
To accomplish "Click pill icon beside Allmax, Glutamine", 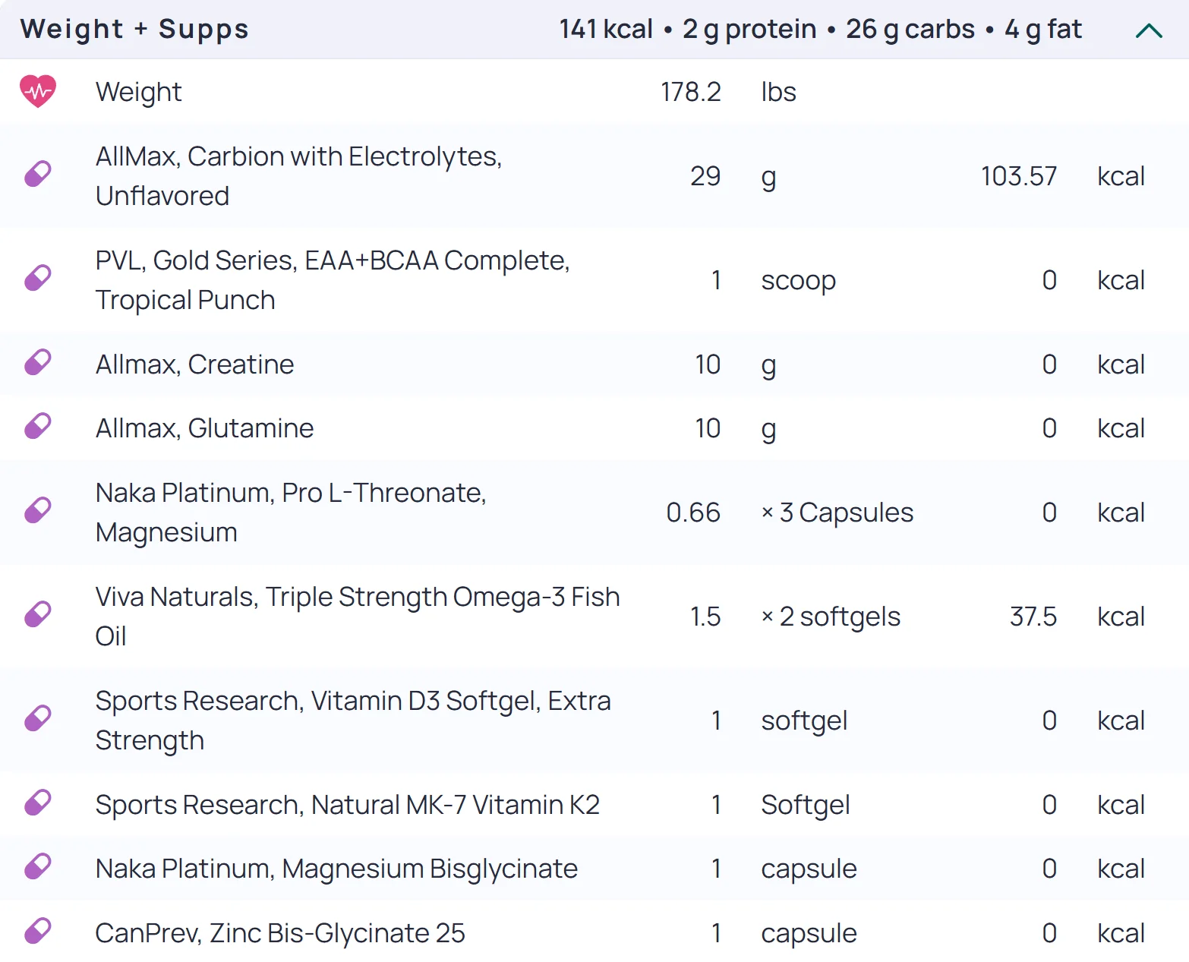I will [38, 427].
